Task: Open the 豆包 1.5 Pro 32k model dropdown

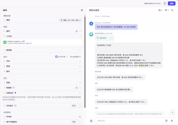Action: pos(70,20)
